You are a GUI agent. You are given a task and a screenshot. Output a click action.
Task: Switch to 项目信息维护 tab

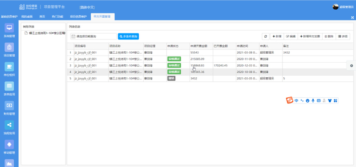tap(78, 16)
